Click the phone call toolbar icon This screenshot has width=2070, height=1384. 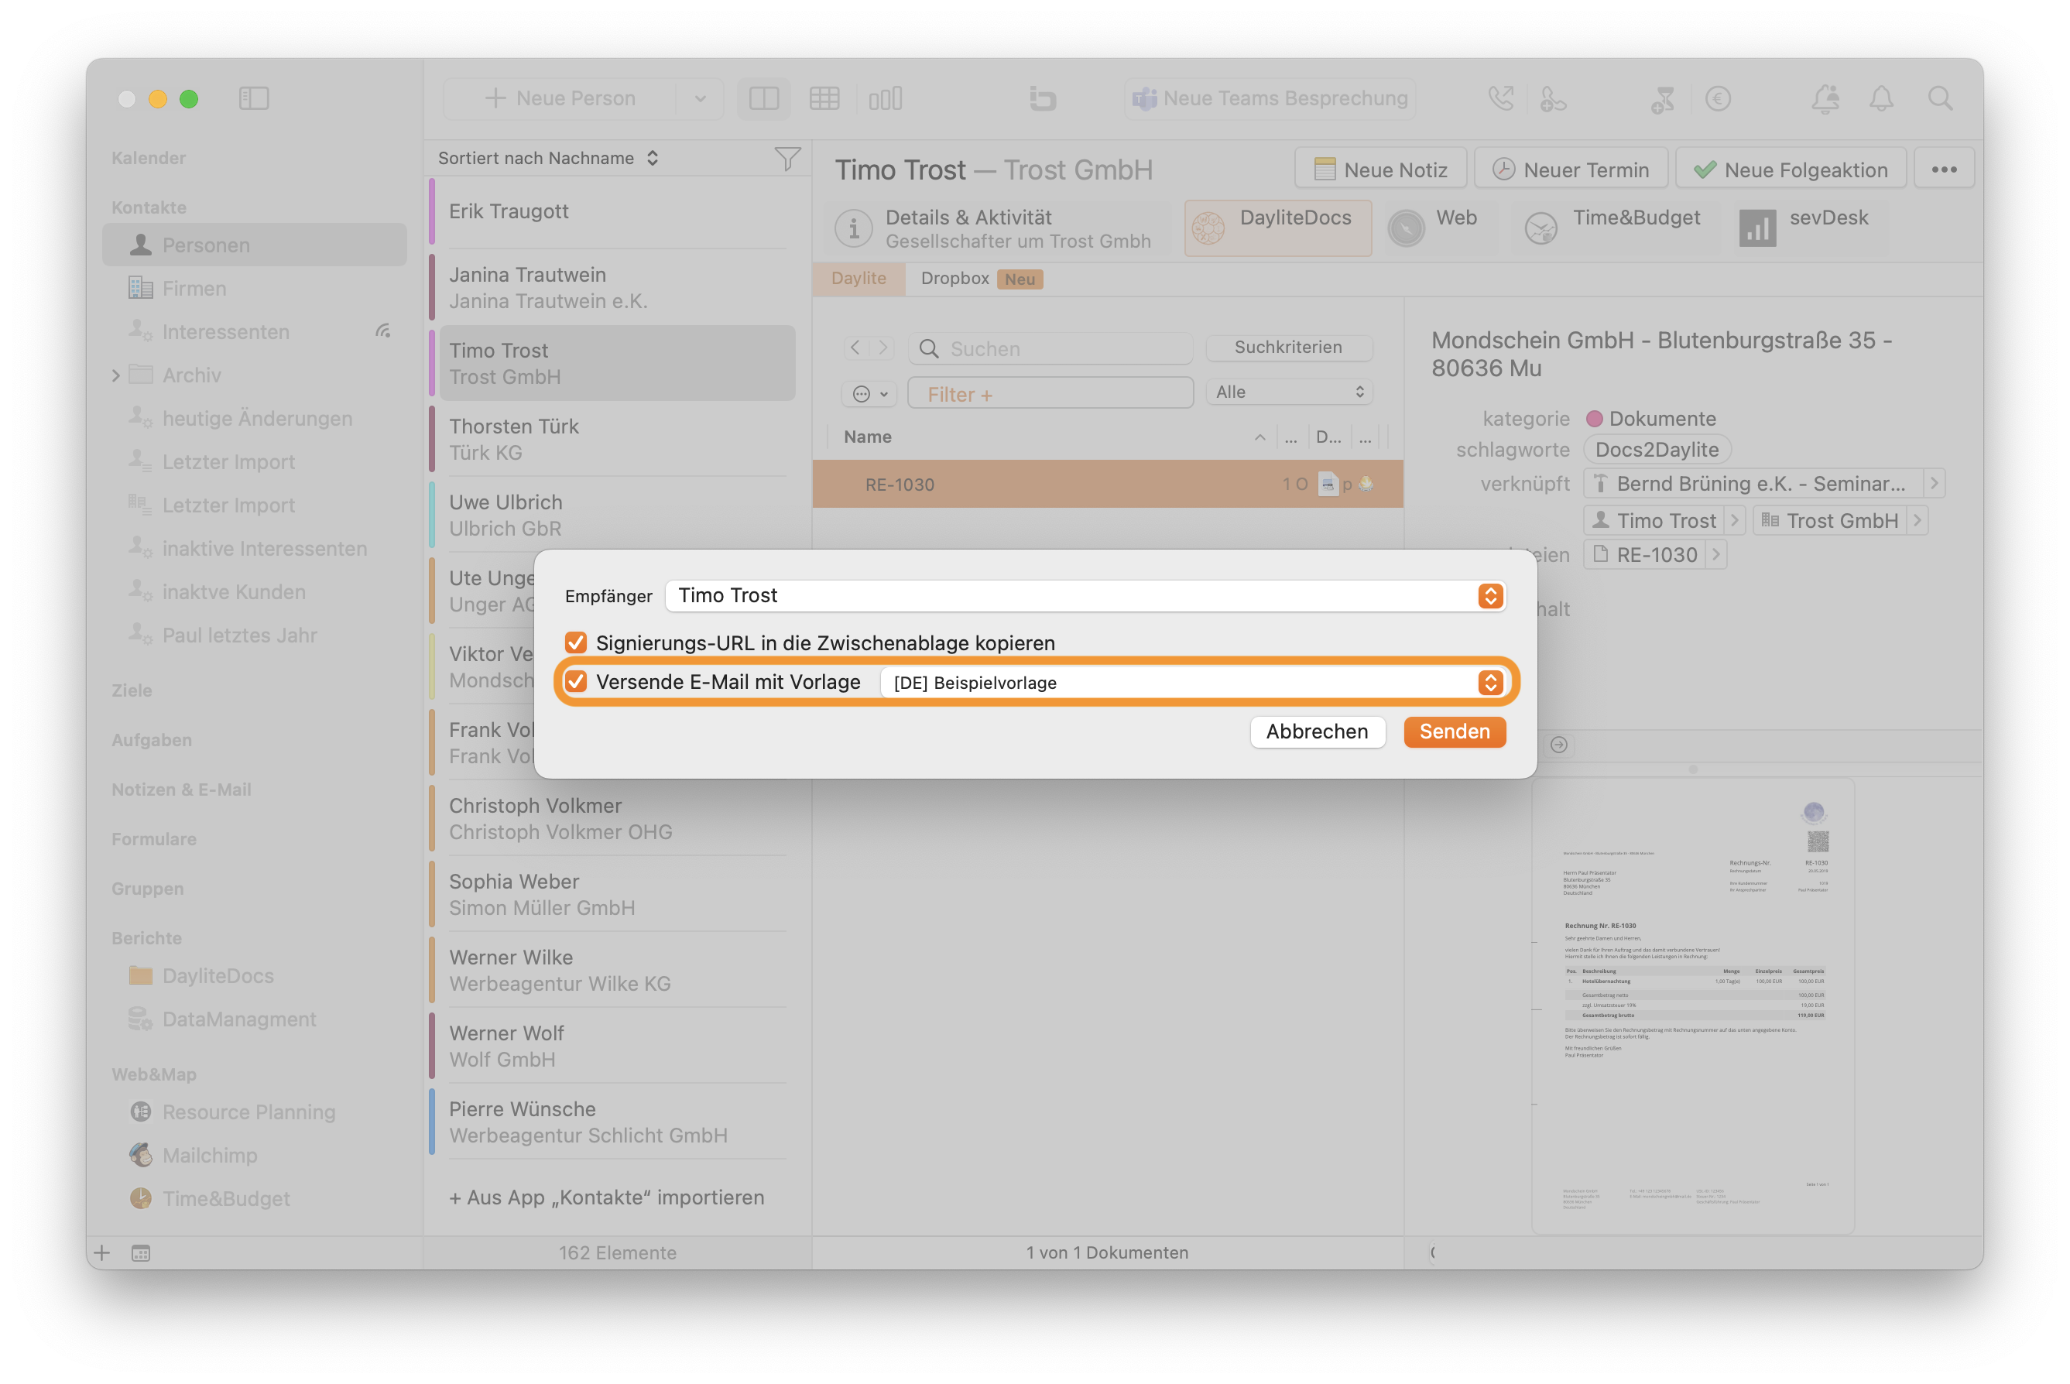1501,98
